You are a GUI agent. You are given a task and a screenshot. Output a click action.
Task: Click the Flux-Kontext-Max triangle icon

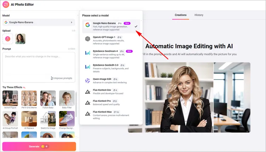[87, 113]
